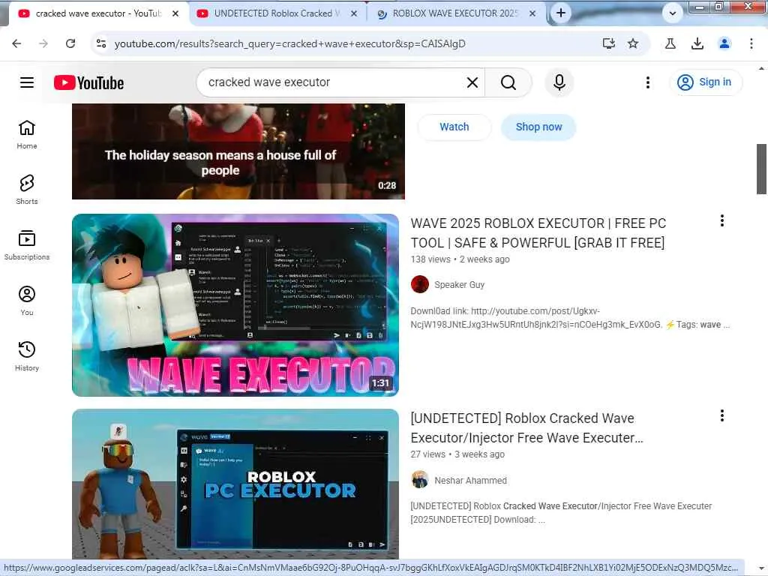Close the UNDETECTED Roblox Cracked tab
This screenshot has width=768, height=576.
click(x=354, y=13)
